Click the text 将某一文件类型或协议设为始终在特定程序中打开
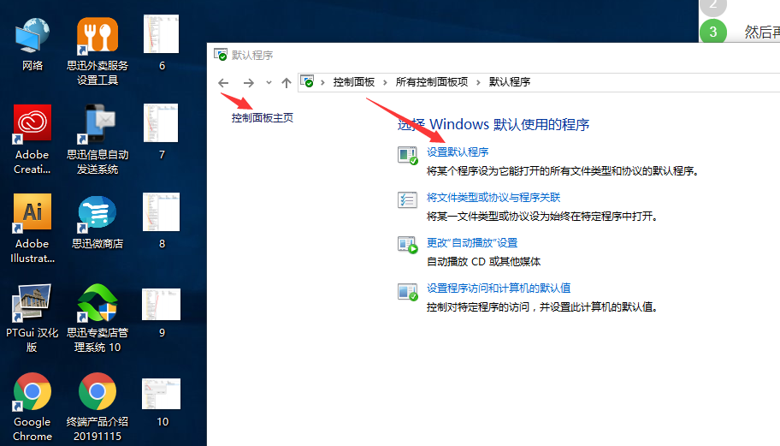 [x=541, y=216]
